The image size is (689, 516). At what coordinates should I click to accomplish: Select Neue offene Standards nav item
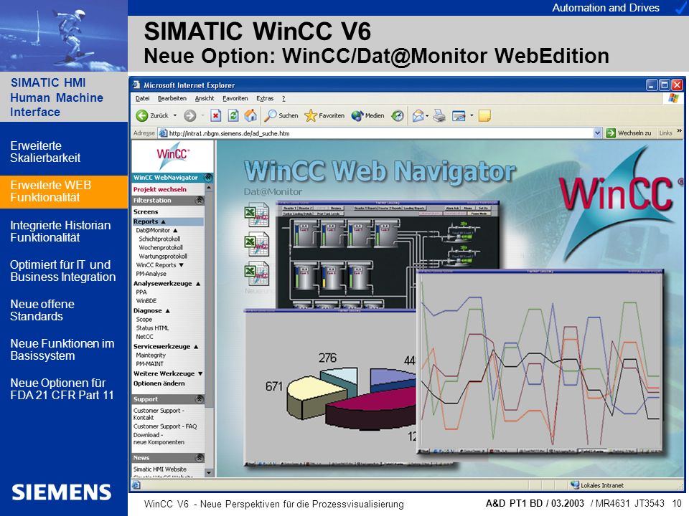pyautogui.click(x=42, y=310)
